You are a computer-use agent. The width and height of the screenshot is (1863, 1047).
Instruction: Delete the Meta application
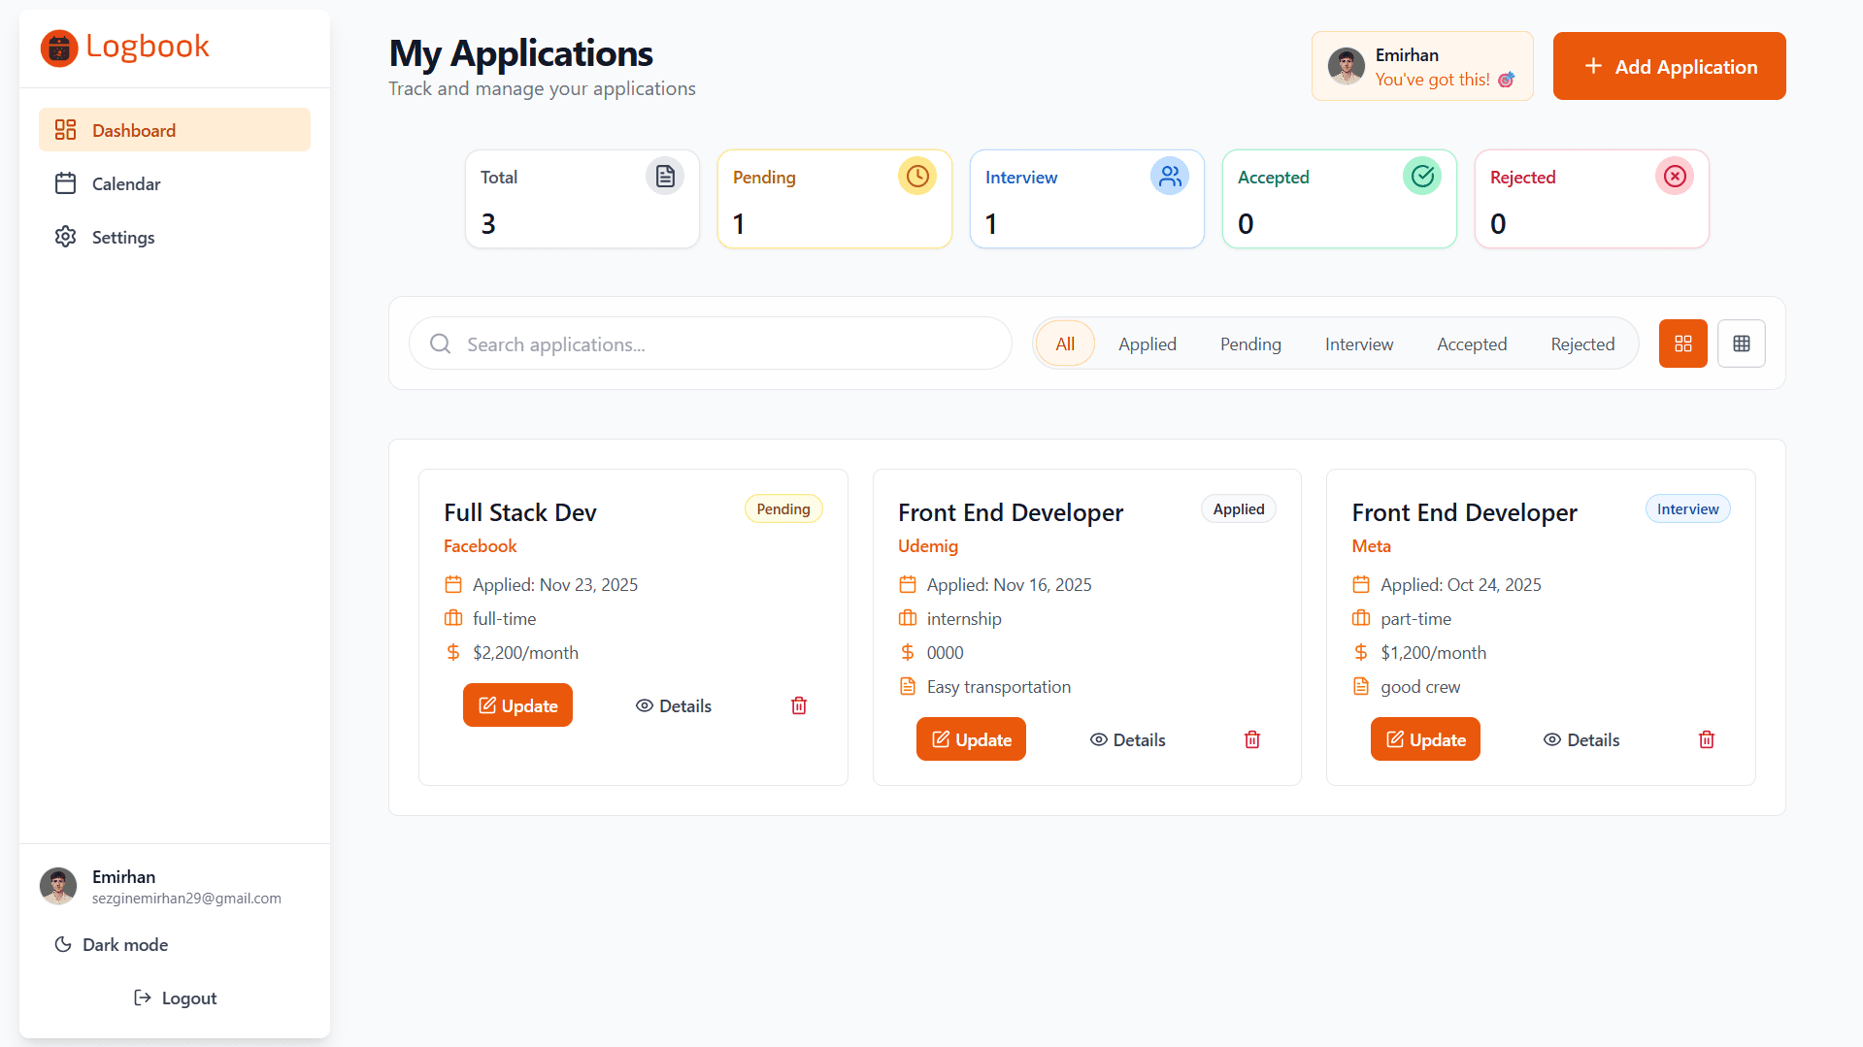1707,739
